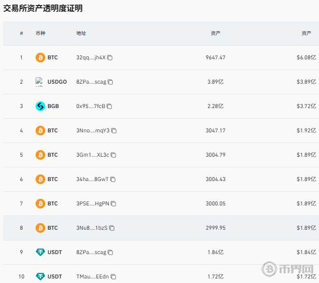Click the broken USDGO coin image
This screenshot has width=319, height=283.
(39, 82)
